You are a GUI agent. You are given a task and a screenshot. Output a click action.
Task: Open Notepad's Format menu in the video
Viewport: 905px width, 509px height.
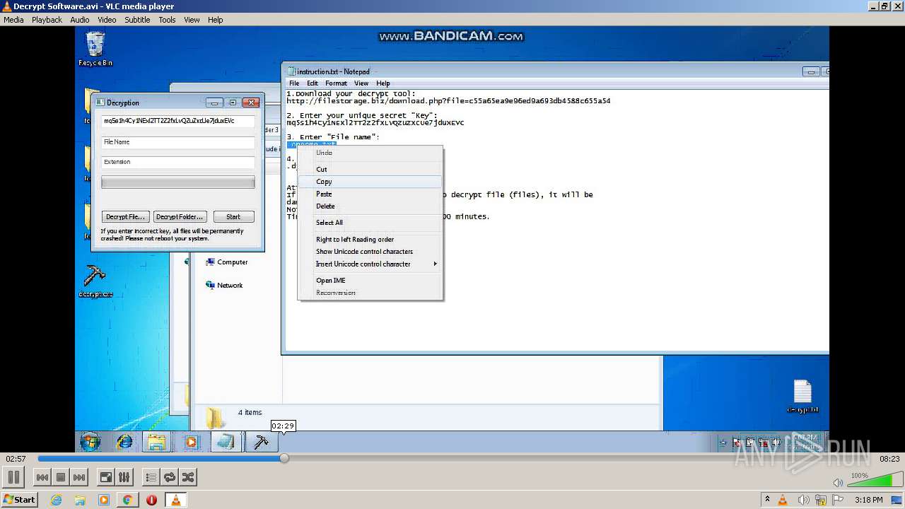(336, 83)
